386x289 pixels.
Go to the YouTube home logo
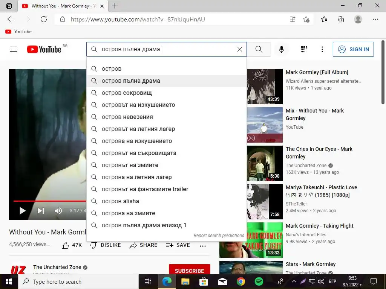tap(44, 49)
